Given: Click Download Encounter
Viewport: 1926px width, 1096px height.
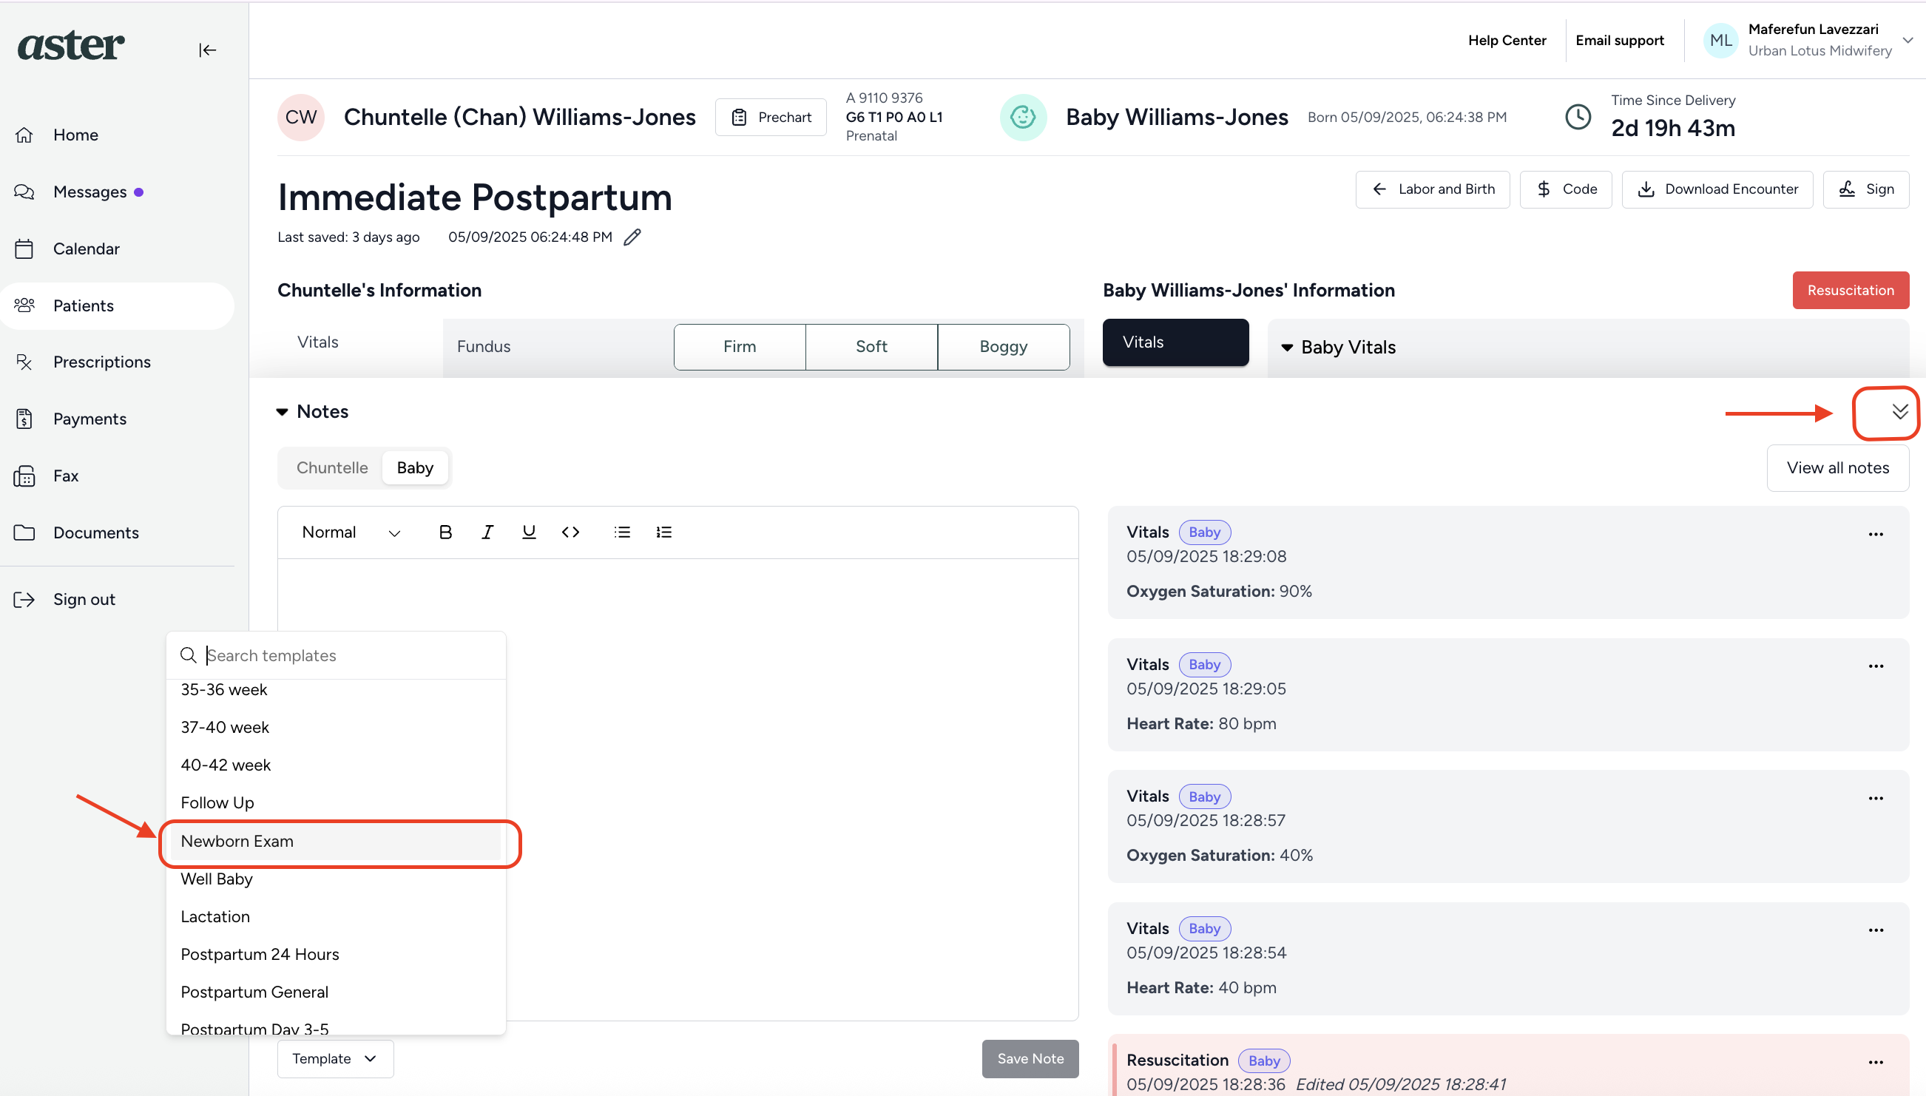Looking at the screenshot, I should click(x=1717, y=189).
